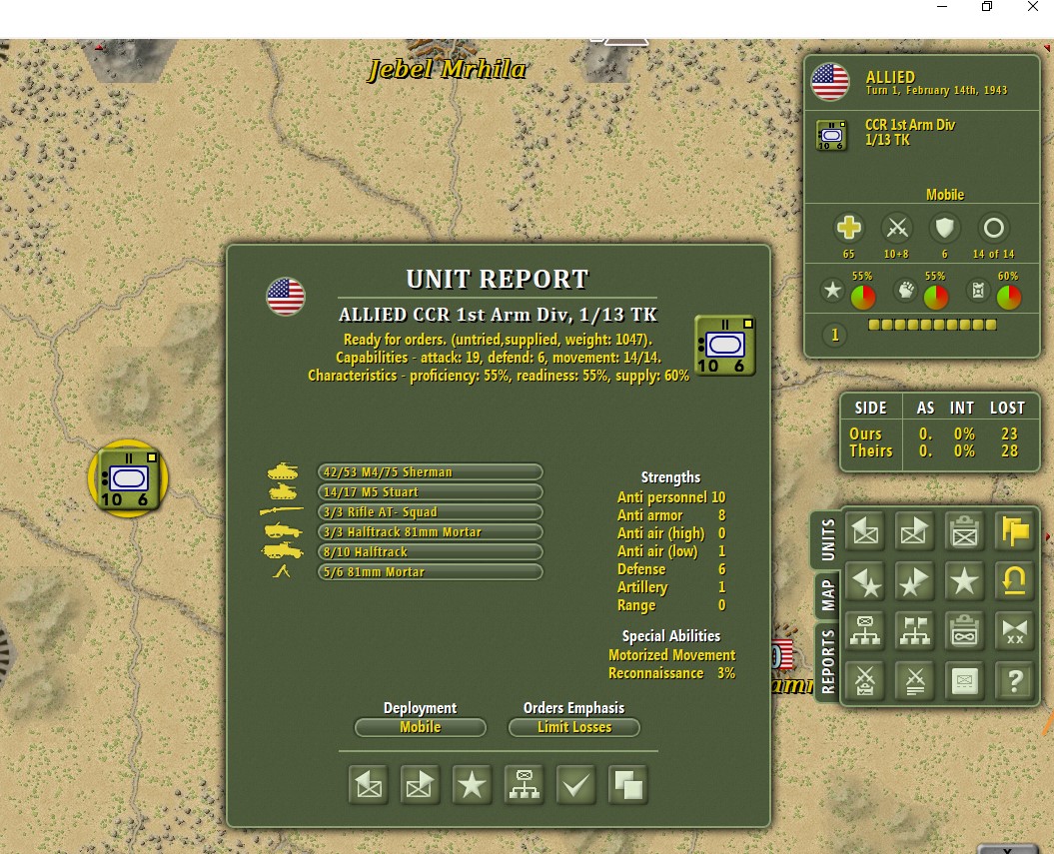Click the Mobile status in unit panel
The image size is (1054, 854).
pos(944,195)
